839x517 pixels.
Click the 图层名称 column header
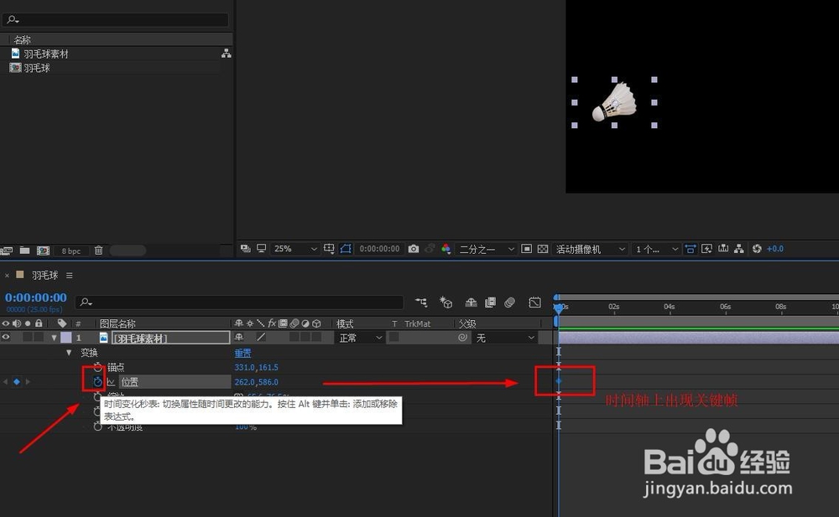(x=117, y=323)
